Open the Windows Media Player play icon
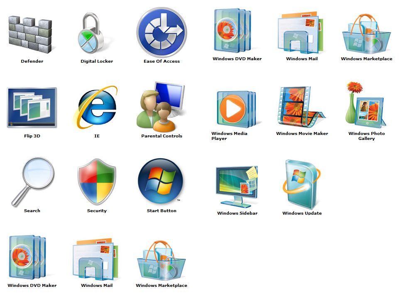 [x=236, y=109]
